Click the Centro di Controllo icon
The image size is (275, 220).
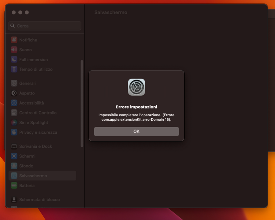point(14,113)
